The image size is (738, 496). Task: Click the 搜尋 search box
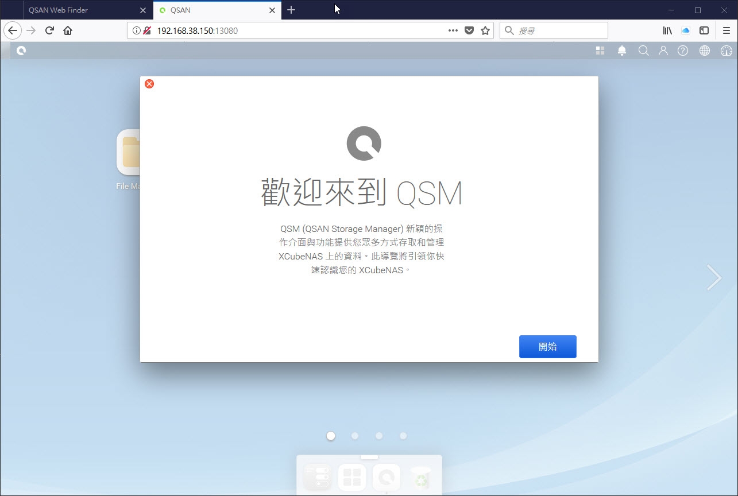554,30
